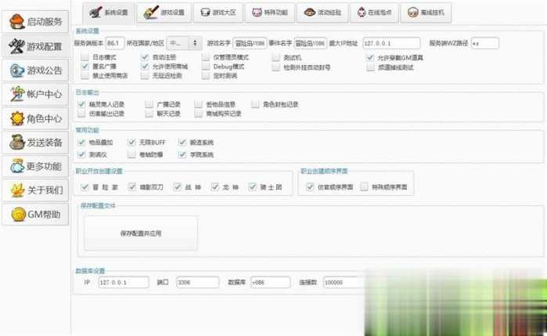The height and width of the screenshot is (336, 547).
Task: Uncheck 仿官顺序界面 checkbox
Action: [x=310, y=187]
